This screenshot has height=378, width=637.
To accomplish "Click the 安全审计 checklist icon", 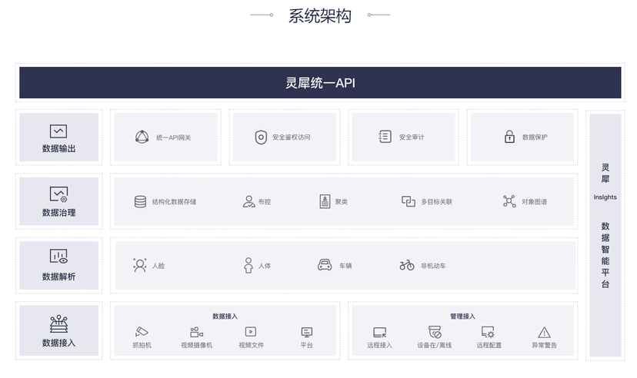I will coord(385,137).
